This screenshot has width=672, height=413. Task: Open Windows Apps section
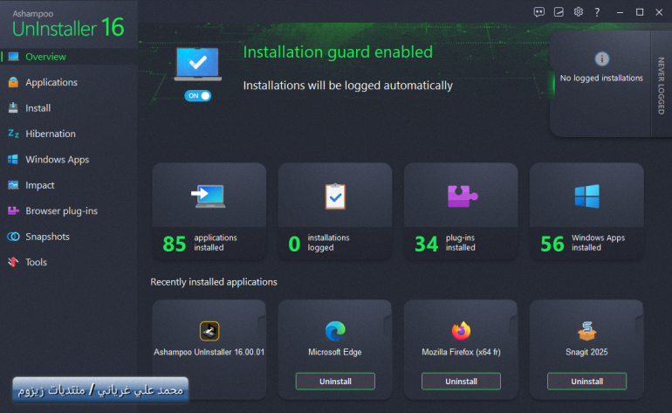point(58,160)
